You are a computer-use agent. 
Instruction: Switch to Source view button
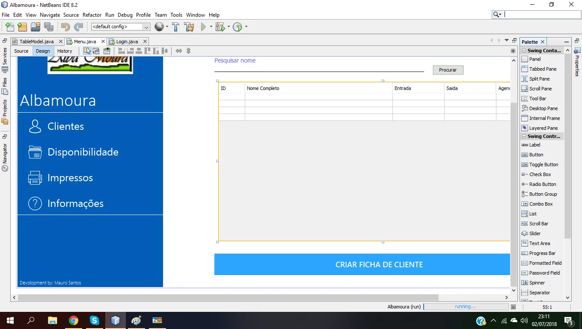tap(21, 51)
